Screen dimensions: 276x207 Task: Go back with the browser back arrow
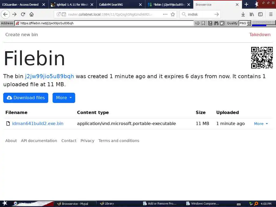tap(5, 14)
